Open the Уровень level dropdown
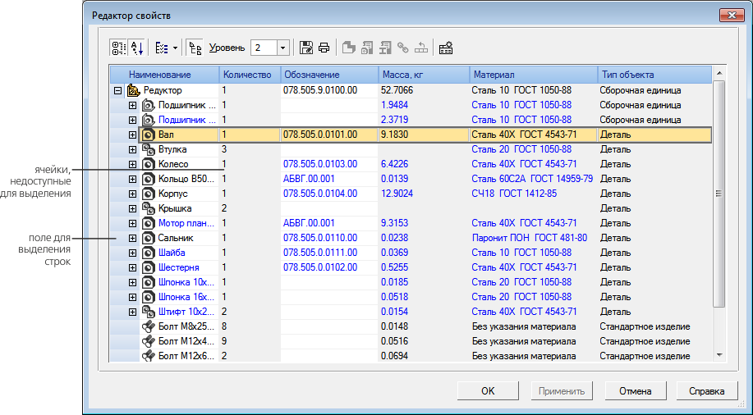 click(x=283, y=48)
